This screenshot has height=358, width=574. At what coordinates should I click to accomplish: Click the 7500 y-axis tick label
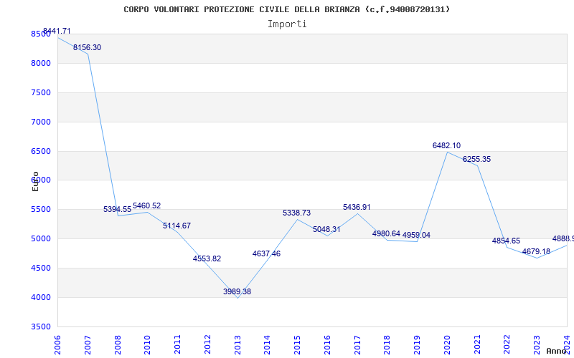41,92
